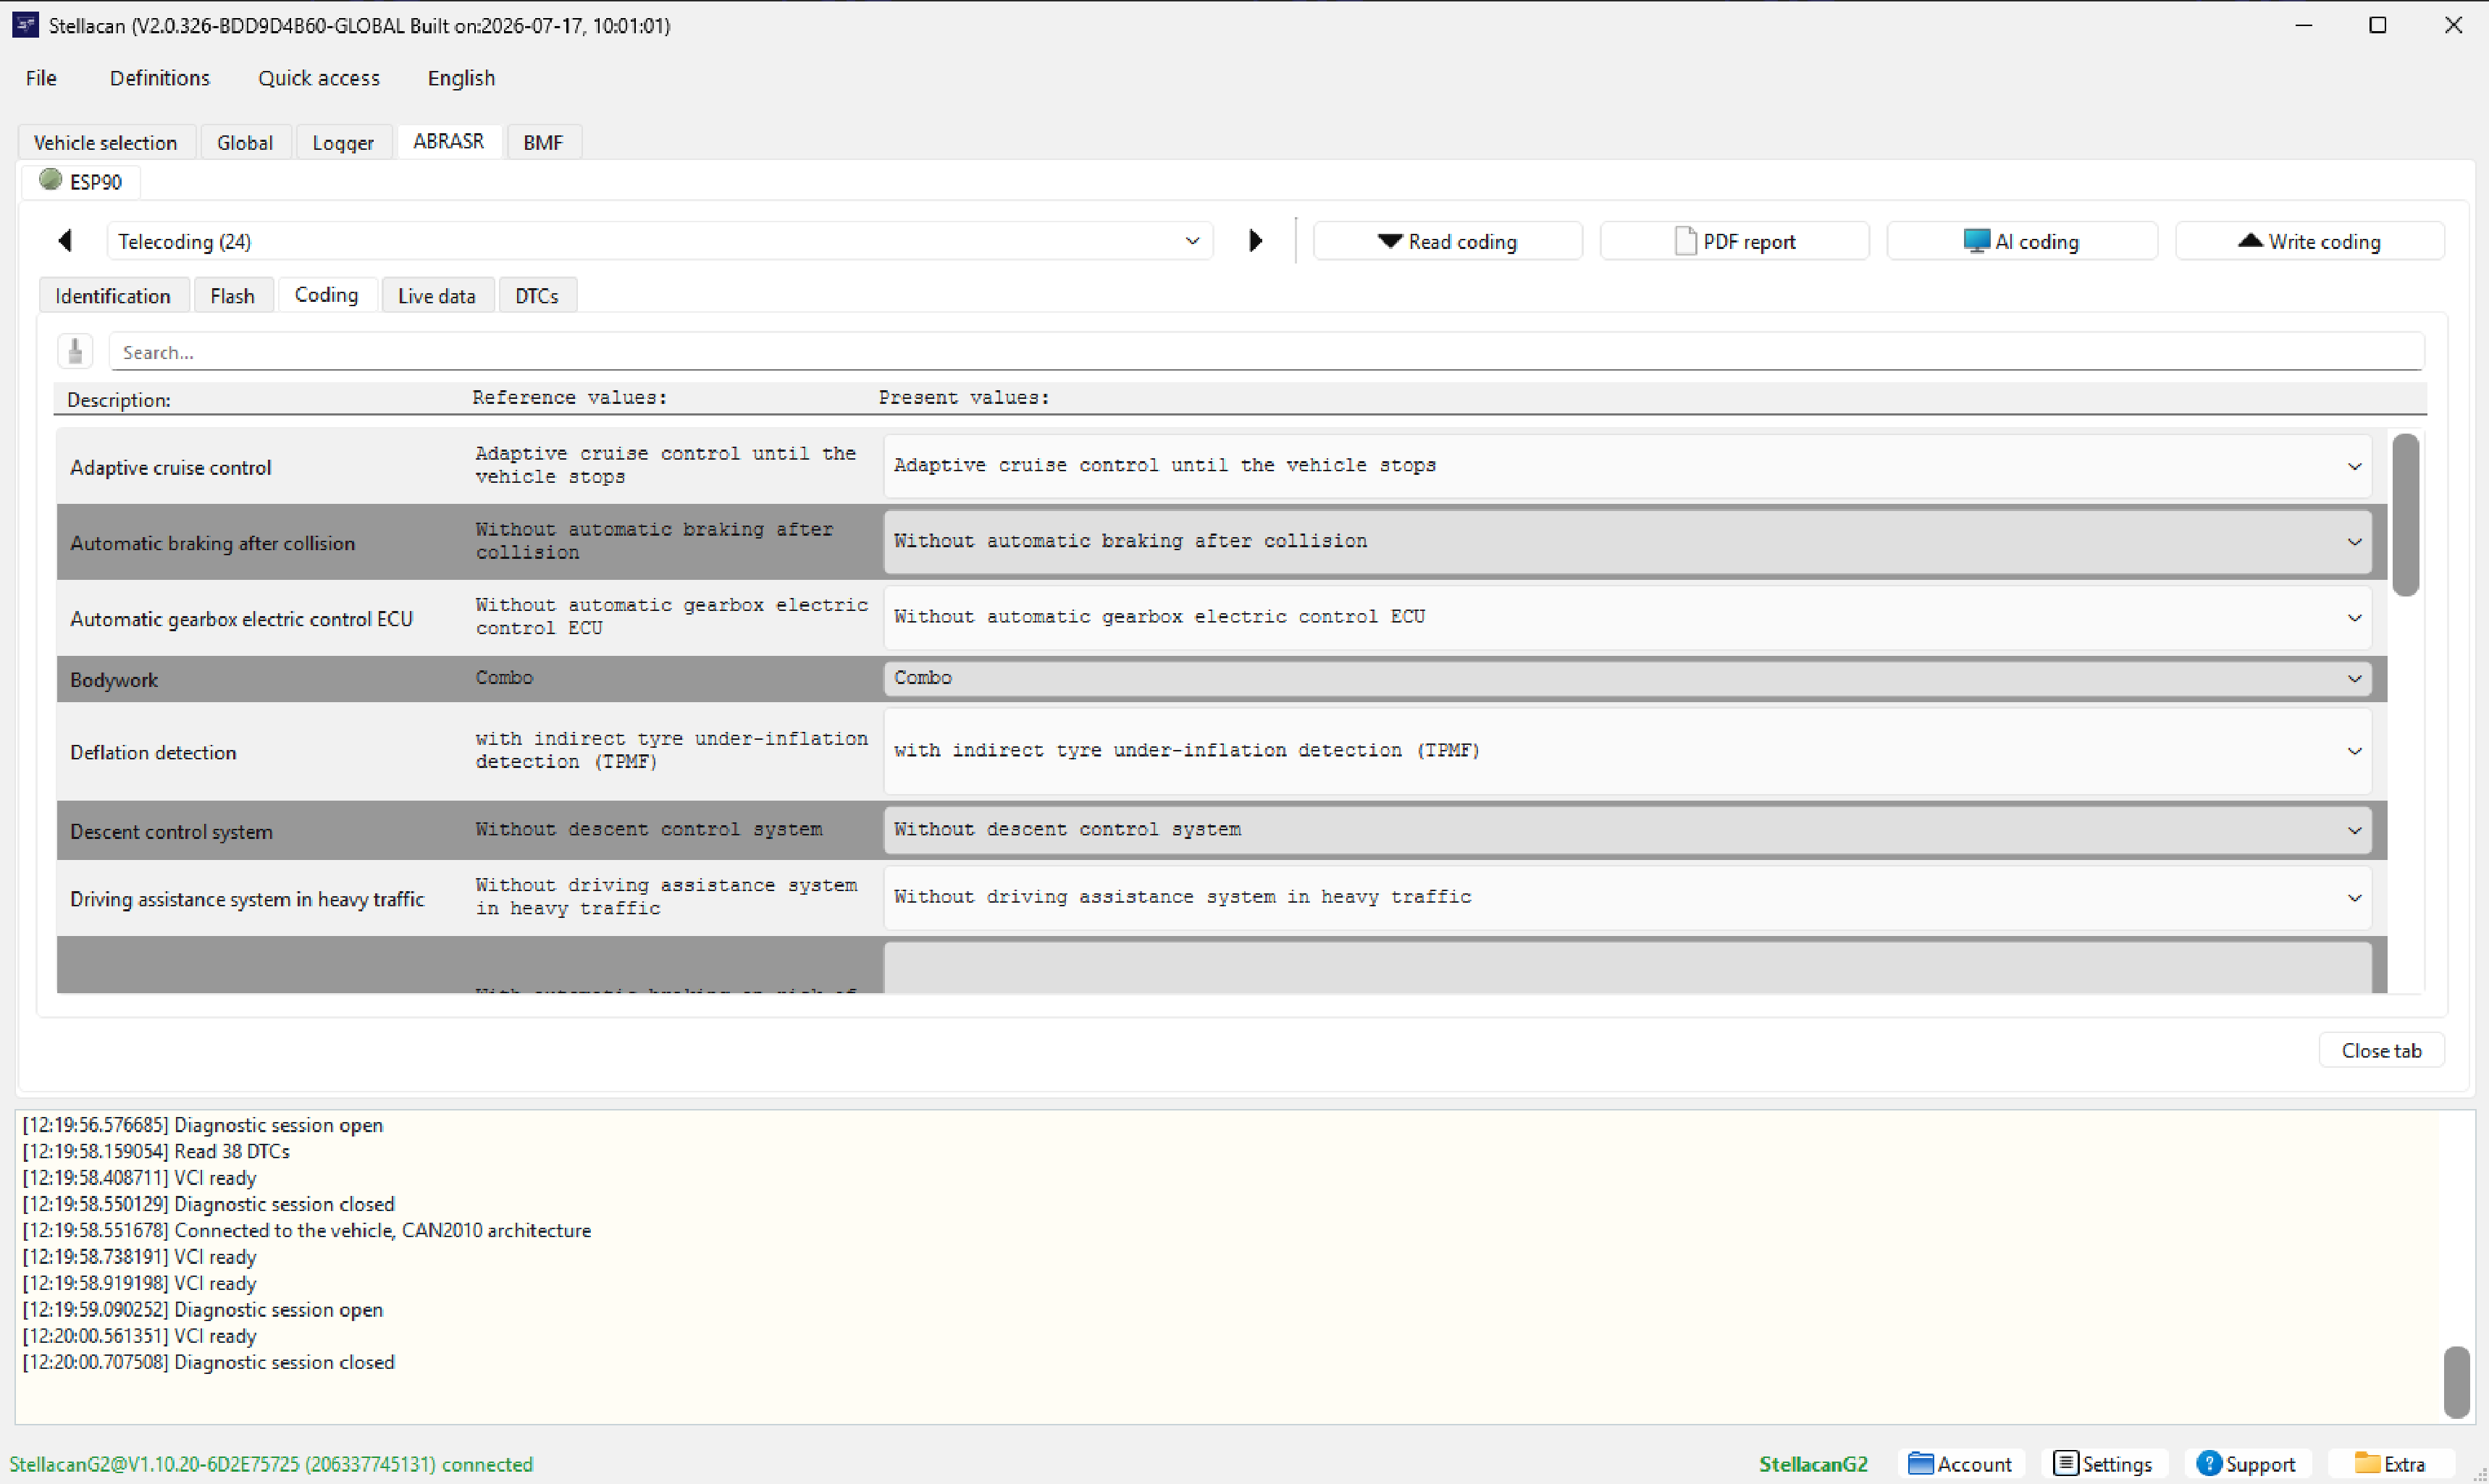
Task: Open the Bodywork Combo dropdown
Action: tap(1628, 678)
